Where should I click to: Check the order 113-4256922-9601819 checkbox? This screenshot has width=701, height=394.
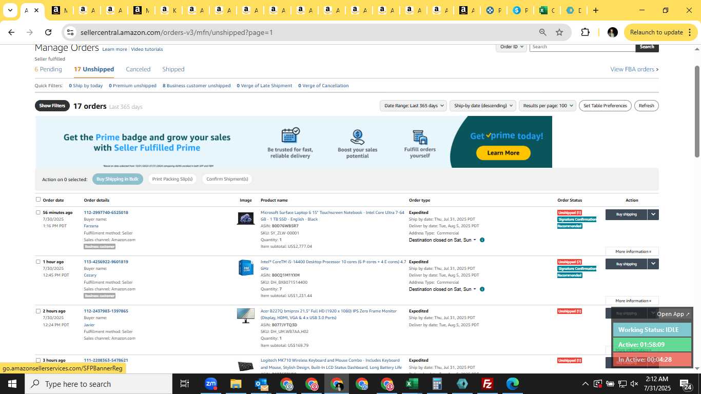(x=38, y=262)
